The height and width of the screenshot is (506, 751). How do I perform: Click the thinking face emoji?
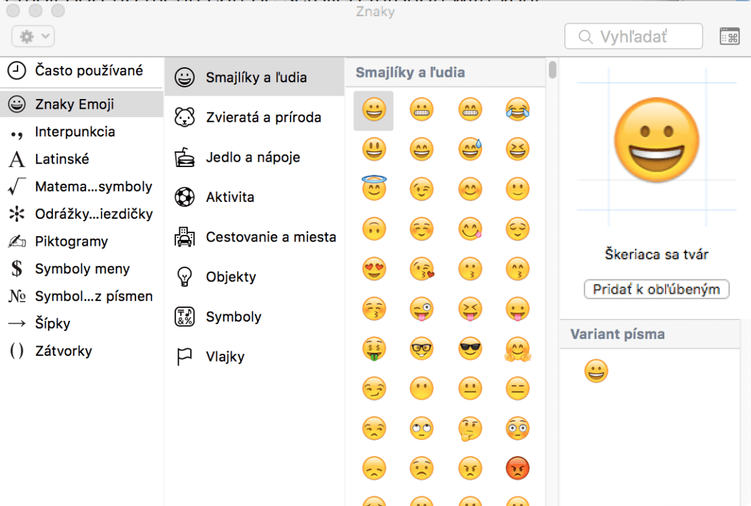[470, 428]
